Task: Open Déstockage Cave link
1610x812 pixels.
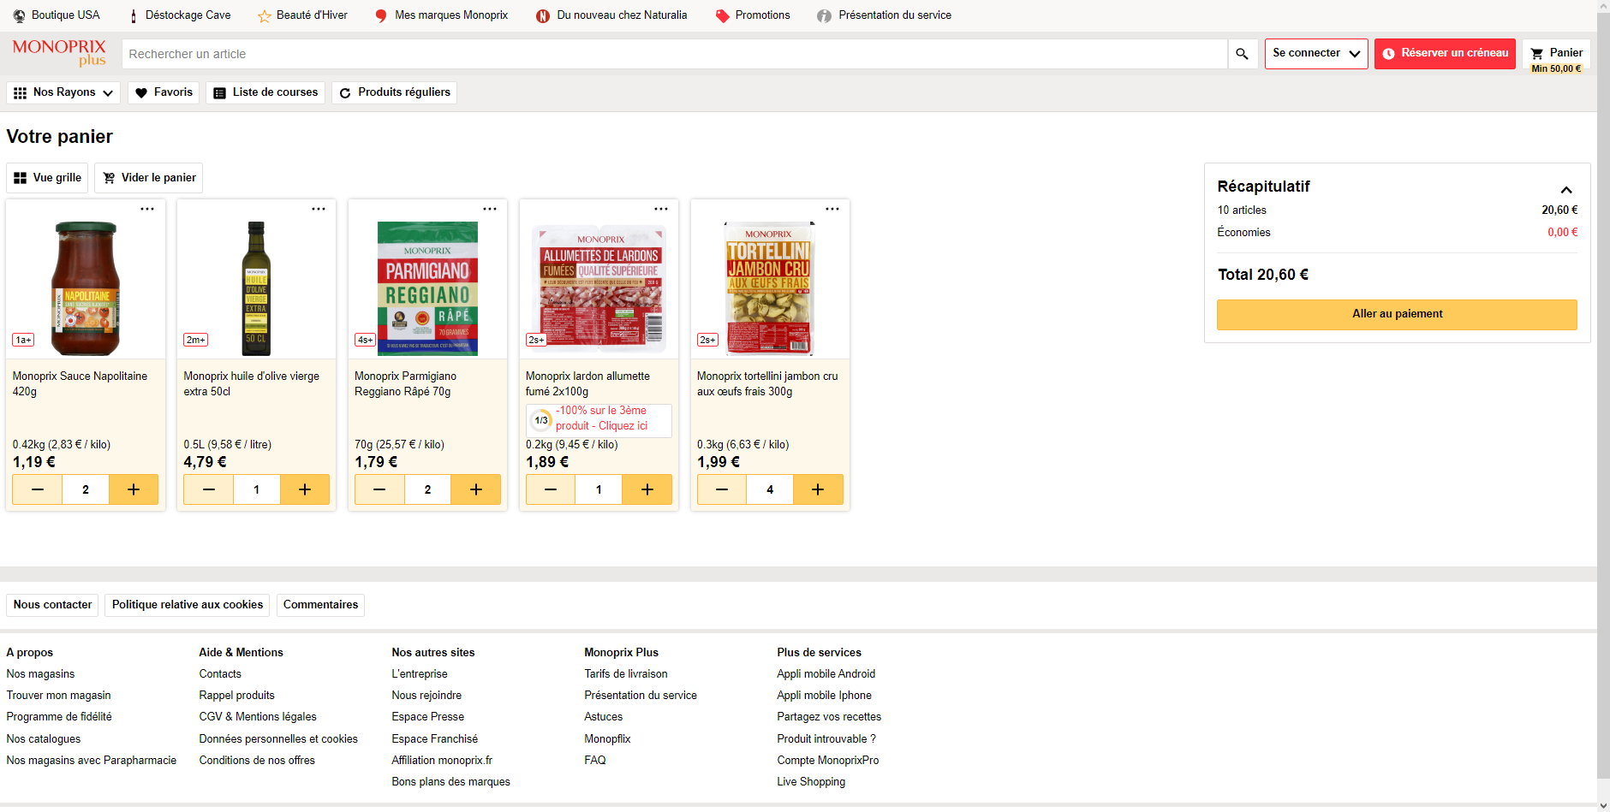Action: pos(180,15)
